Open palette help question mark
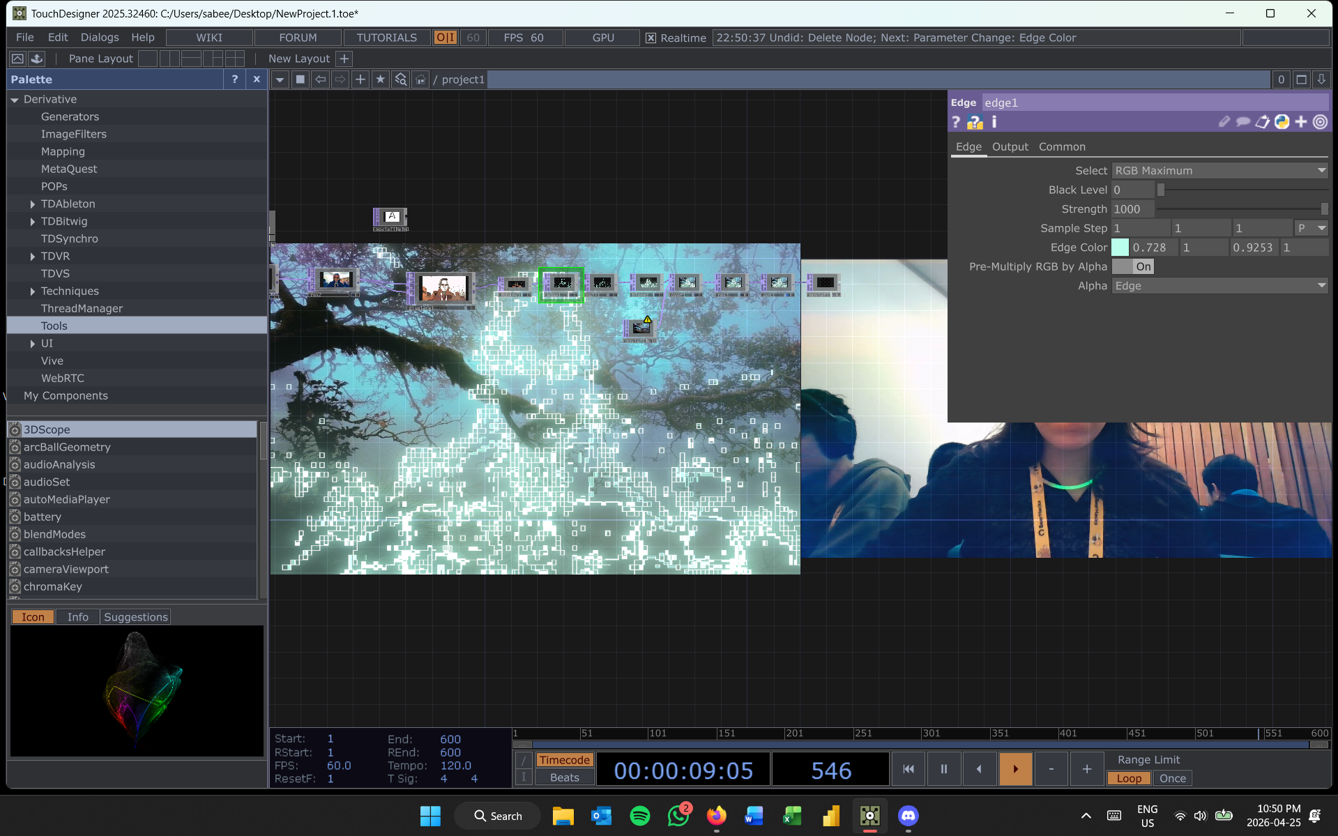This screenshot has height=836, width=1338. (235, 79)
